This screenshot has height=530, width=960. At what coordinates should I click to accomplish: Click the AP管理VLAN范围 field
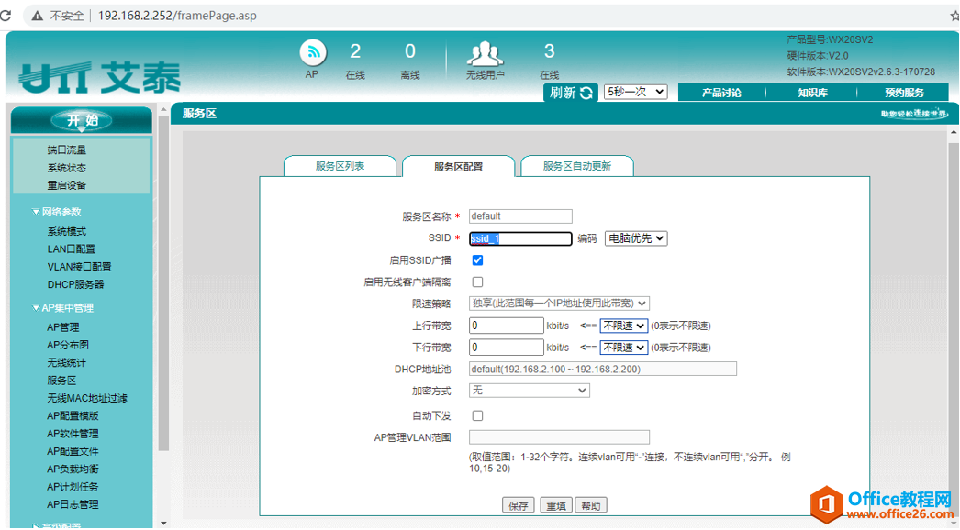tap(559, 437)
